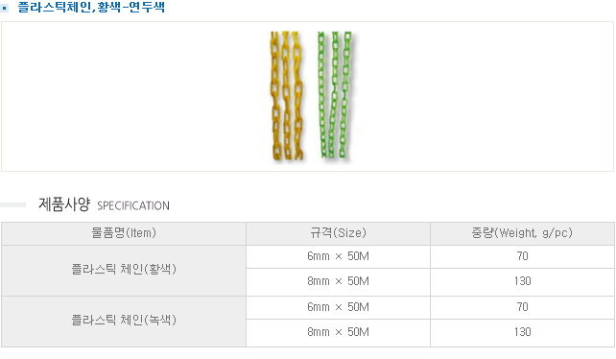
Task: Click the green chain 8mm × 50M cell
Action: pyautogui.click(x=338, y=333)
